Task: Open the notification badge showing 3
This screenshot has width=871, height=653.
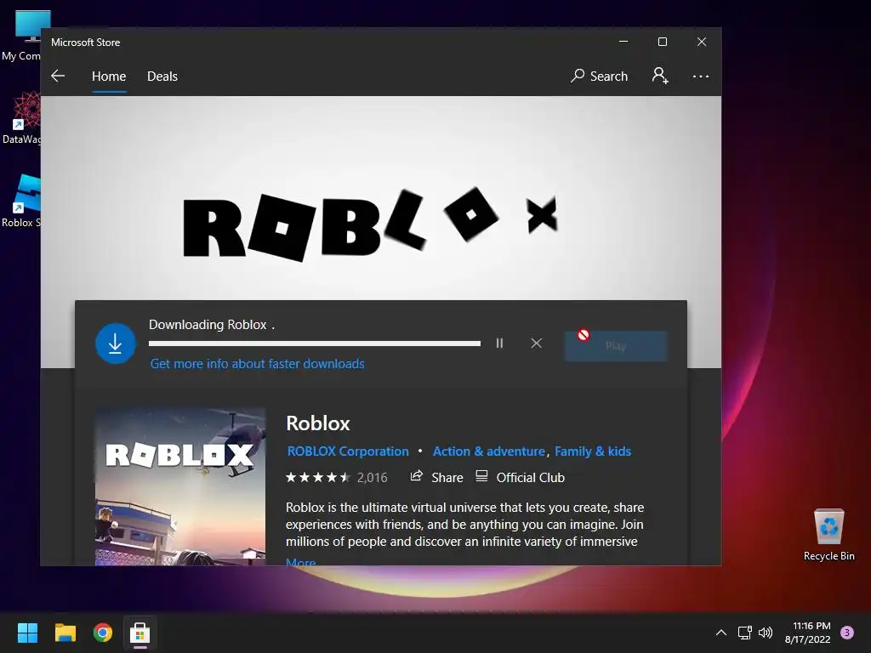Action: coord(847,633)
